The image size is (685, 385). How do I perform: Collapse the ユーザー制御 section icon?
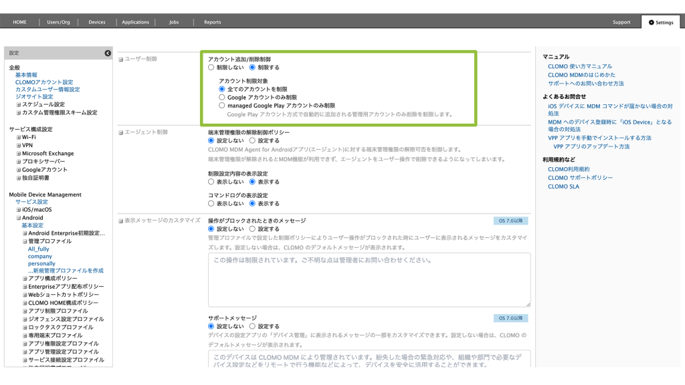point(121,59)
